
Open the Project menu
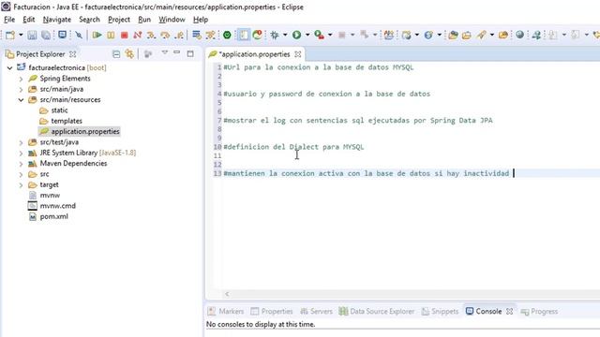[x=119, y=20]
